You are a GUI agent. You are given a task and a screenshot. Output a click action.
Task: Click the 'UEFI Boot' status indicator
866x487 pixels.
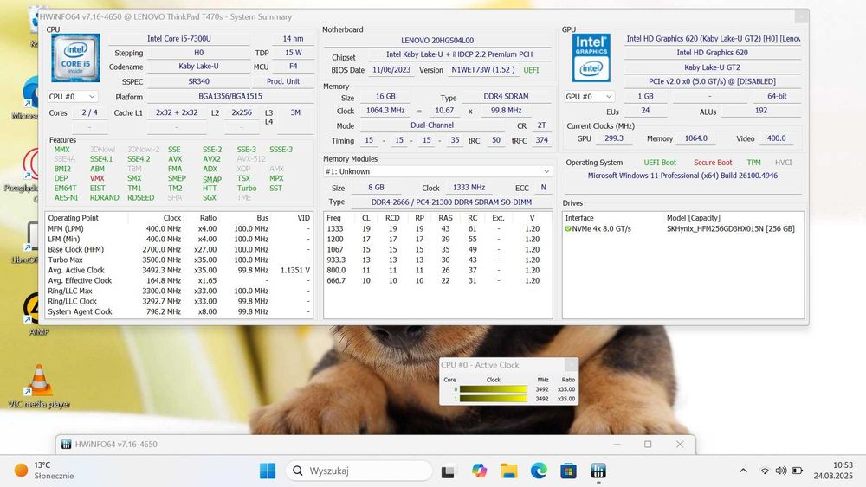point(659,163)
